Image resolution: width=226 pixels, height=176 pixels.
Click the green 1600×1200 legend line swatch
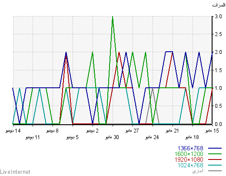click(x=215, y=154)
